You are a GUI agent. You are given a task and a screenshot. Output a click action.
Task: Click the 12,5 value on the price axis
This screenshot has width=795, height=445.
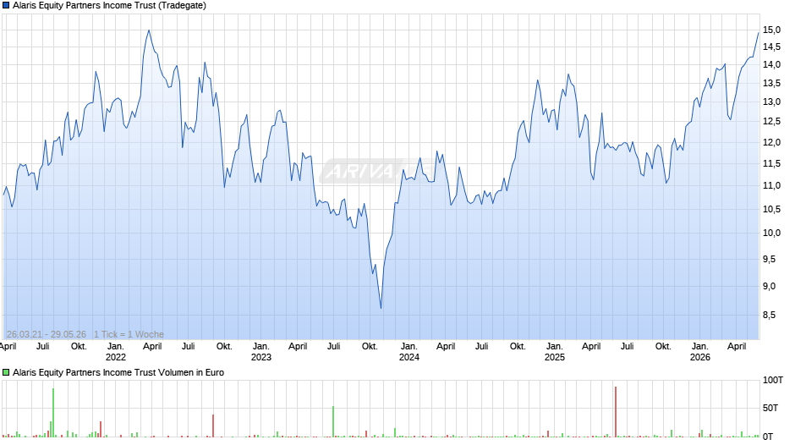point(771,121)
